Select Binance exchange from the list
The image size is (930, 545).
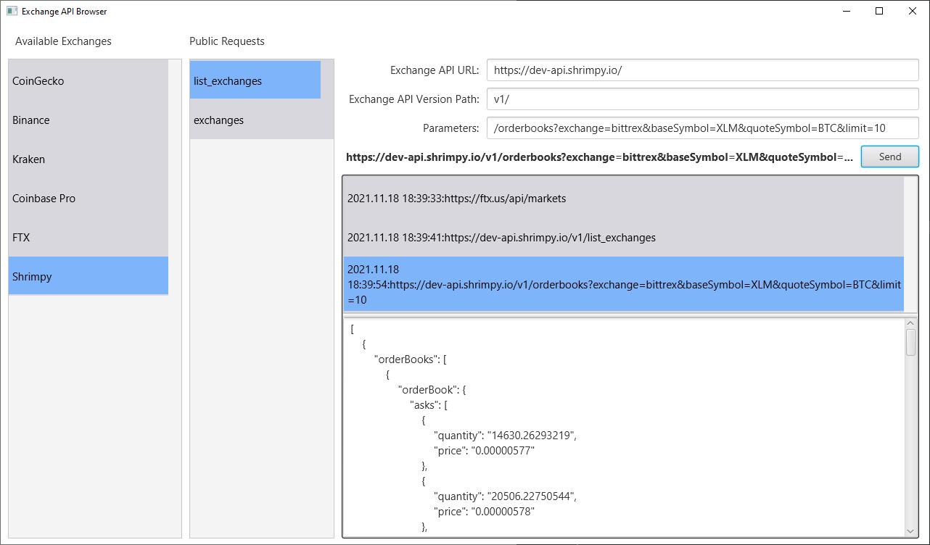click(x=88, y=120)
